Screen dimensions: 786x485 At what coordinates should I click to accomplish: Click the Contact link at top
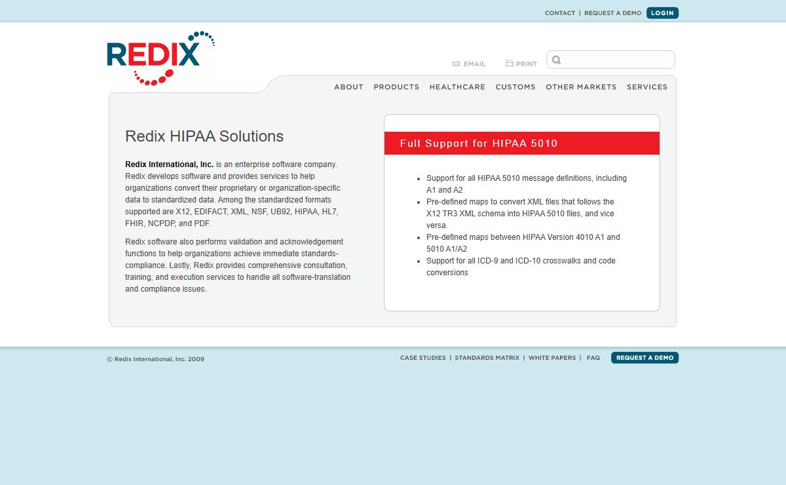(x=560, y=13)
